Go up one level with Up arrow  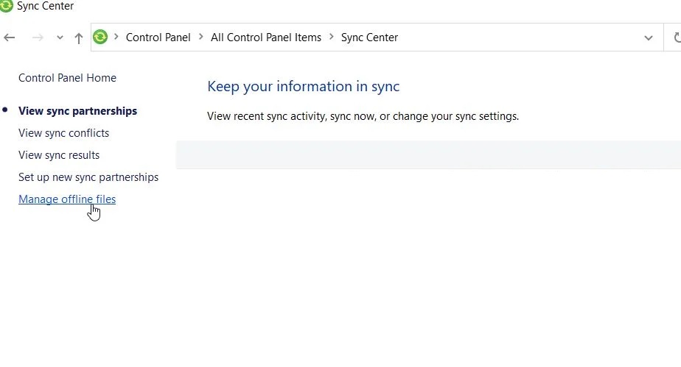coord(79,38)
